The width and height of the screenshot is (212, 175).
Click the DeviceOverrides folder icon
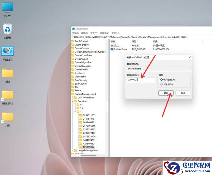[x=73, y=66]
